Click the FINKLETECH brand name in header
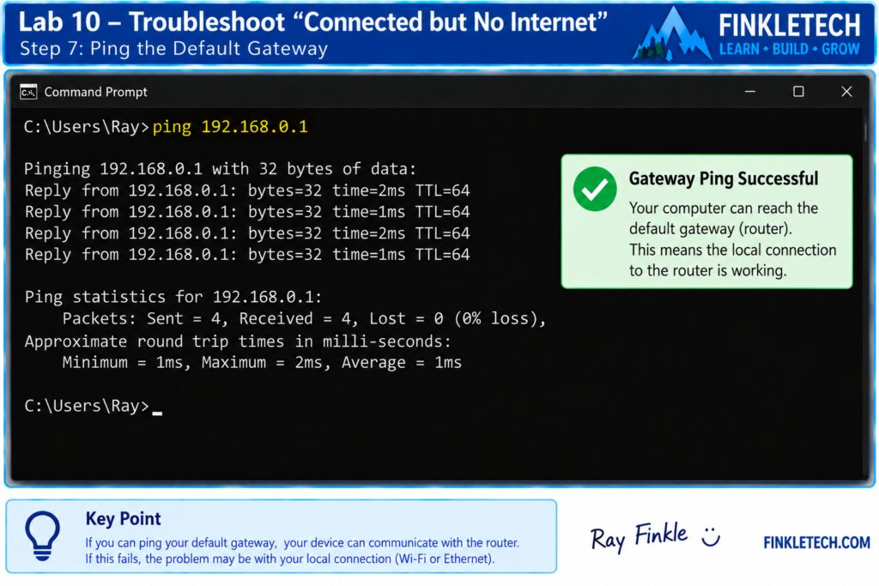 [x=790, y=25]
